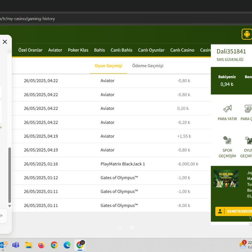Open Firefox from the taskbar
Image resolution: width=252 pixels, height=252 pixels.
coord(41,245)
